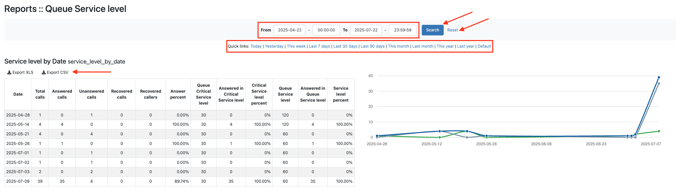Reset the report filters

click(452, 30)
